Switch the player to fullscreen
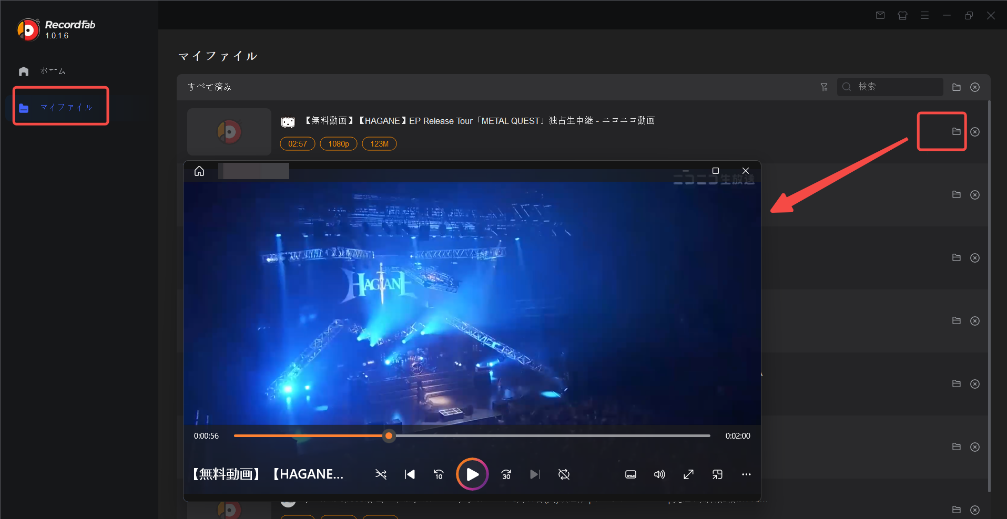This screenshot has height=519, width=1007. point(688,475)
